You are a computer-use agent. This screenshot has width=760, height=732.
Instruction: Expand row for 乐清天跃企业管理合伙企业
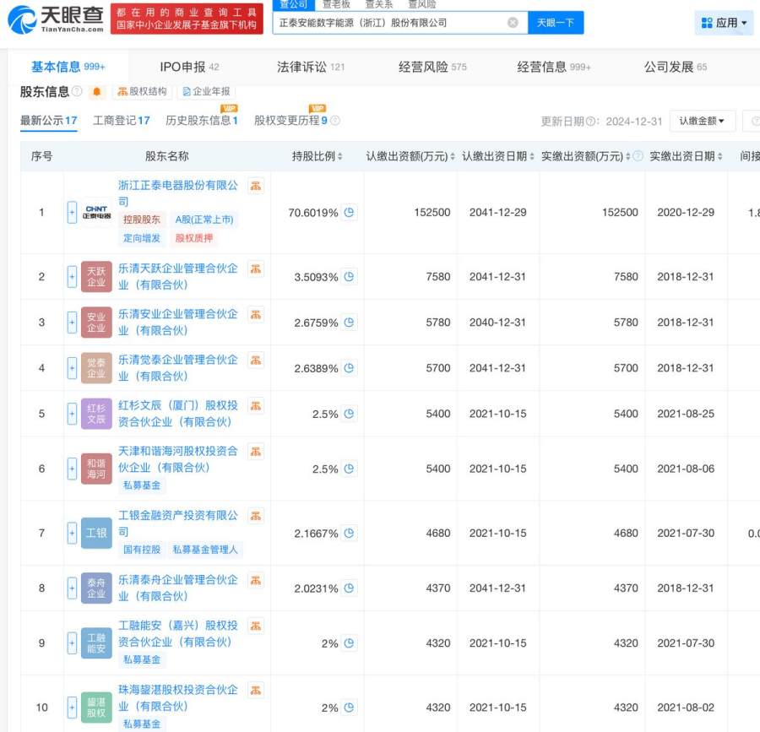72,277
